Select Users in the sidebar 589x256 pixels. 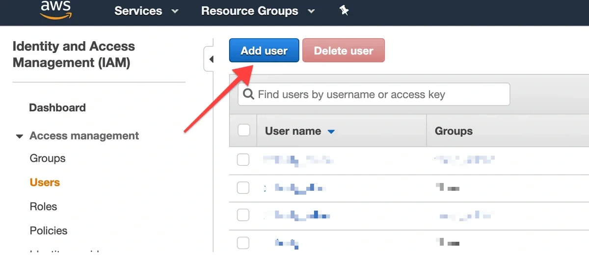point(45,182)
